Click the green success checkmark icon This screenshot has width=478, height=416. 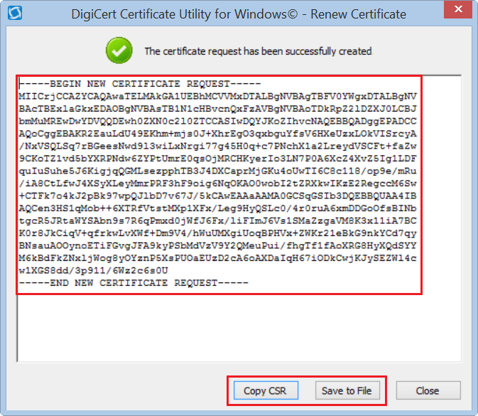(x=119, y=50)
